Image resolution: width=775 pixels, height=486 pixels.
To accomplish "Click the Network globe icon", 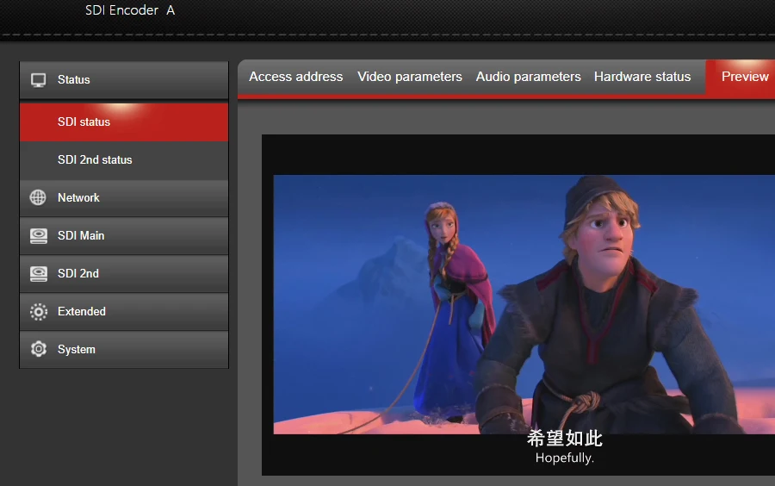I will 38,197.
